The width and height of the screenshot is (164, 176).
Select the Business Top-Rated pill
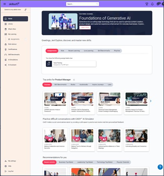tap(66, 162)
